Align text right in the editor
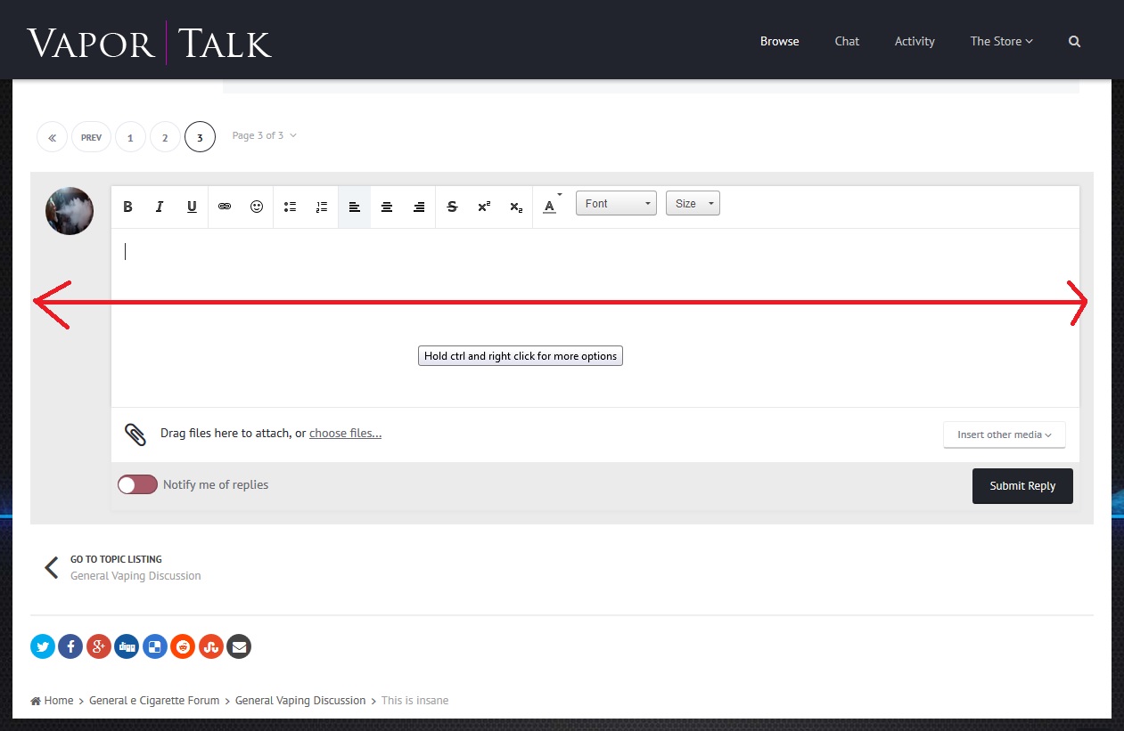This screenshot has width=1124, height=731. [419, 207]
